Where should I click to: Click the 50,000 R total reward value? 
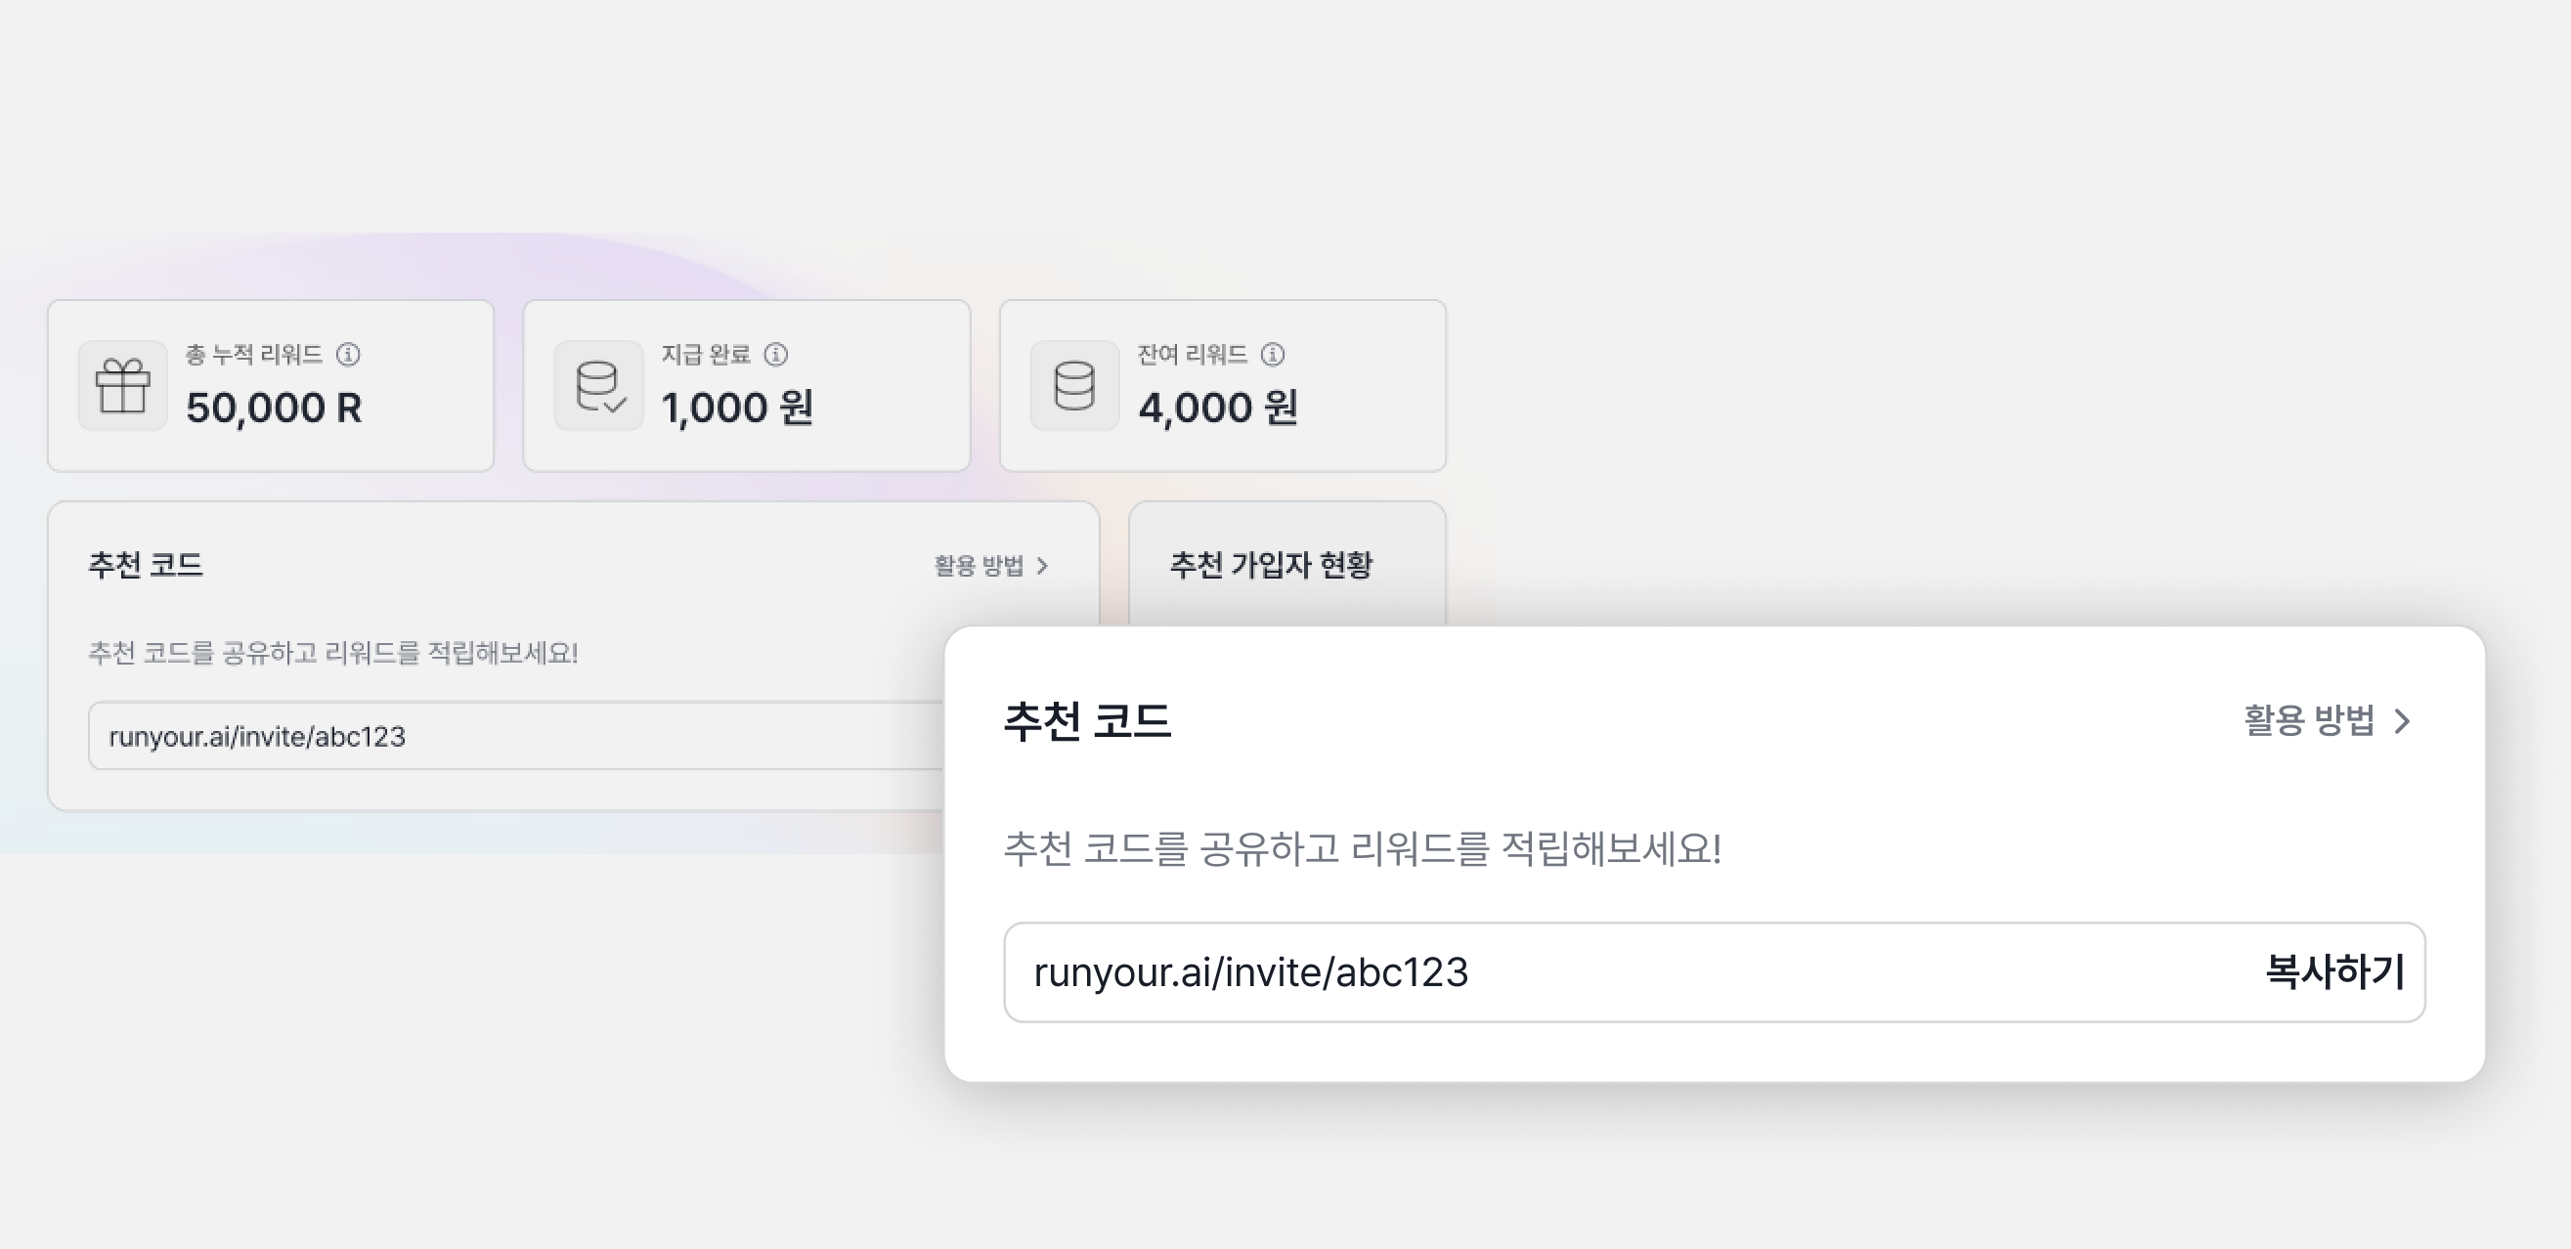(274, 407)
